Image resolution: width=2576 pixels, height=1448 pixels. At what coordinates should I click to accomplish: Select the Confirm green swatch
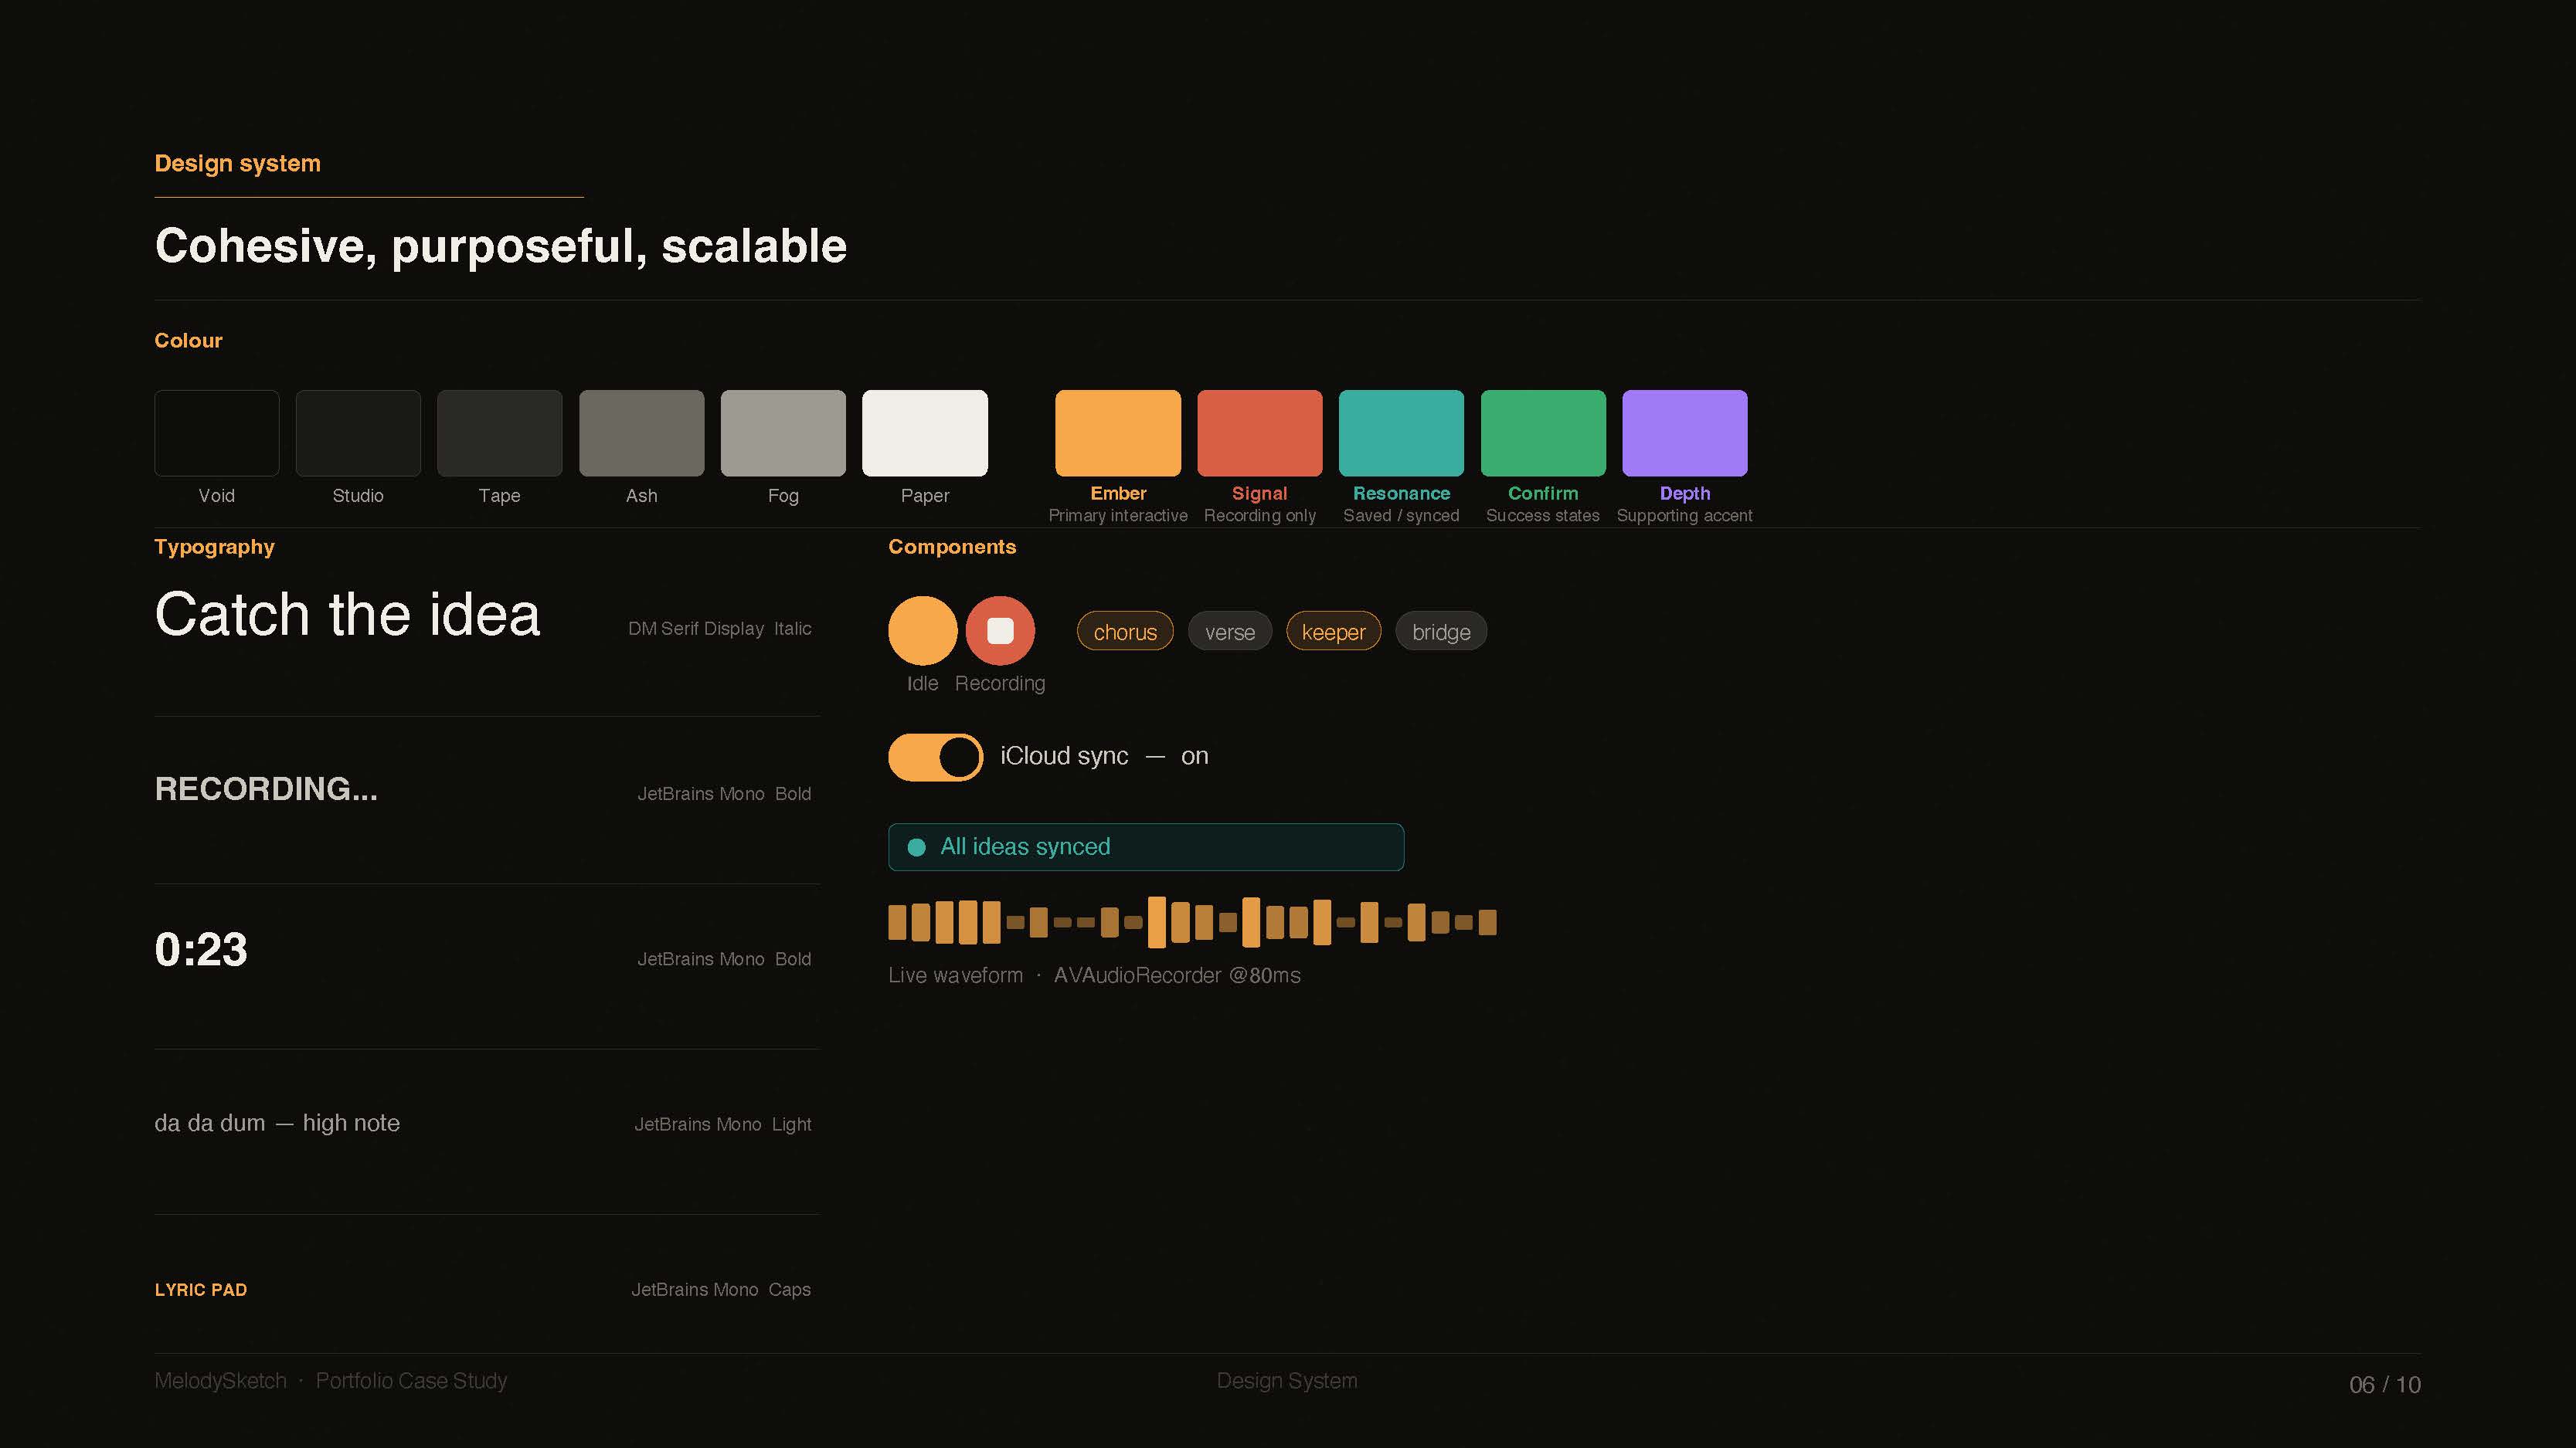click(1542, 432)
